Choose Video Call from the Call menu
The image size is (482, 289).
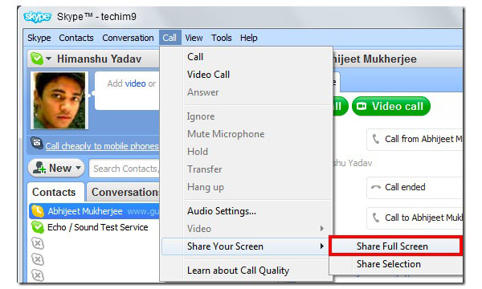pyautogui.click(x=246, y=75)
